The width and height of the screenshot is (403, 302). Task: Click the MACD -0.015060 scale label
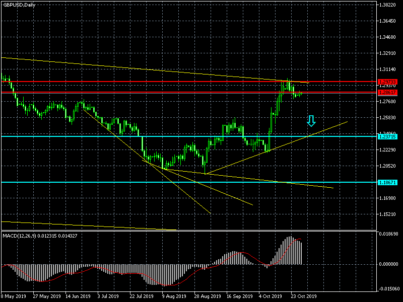(389, 288)
